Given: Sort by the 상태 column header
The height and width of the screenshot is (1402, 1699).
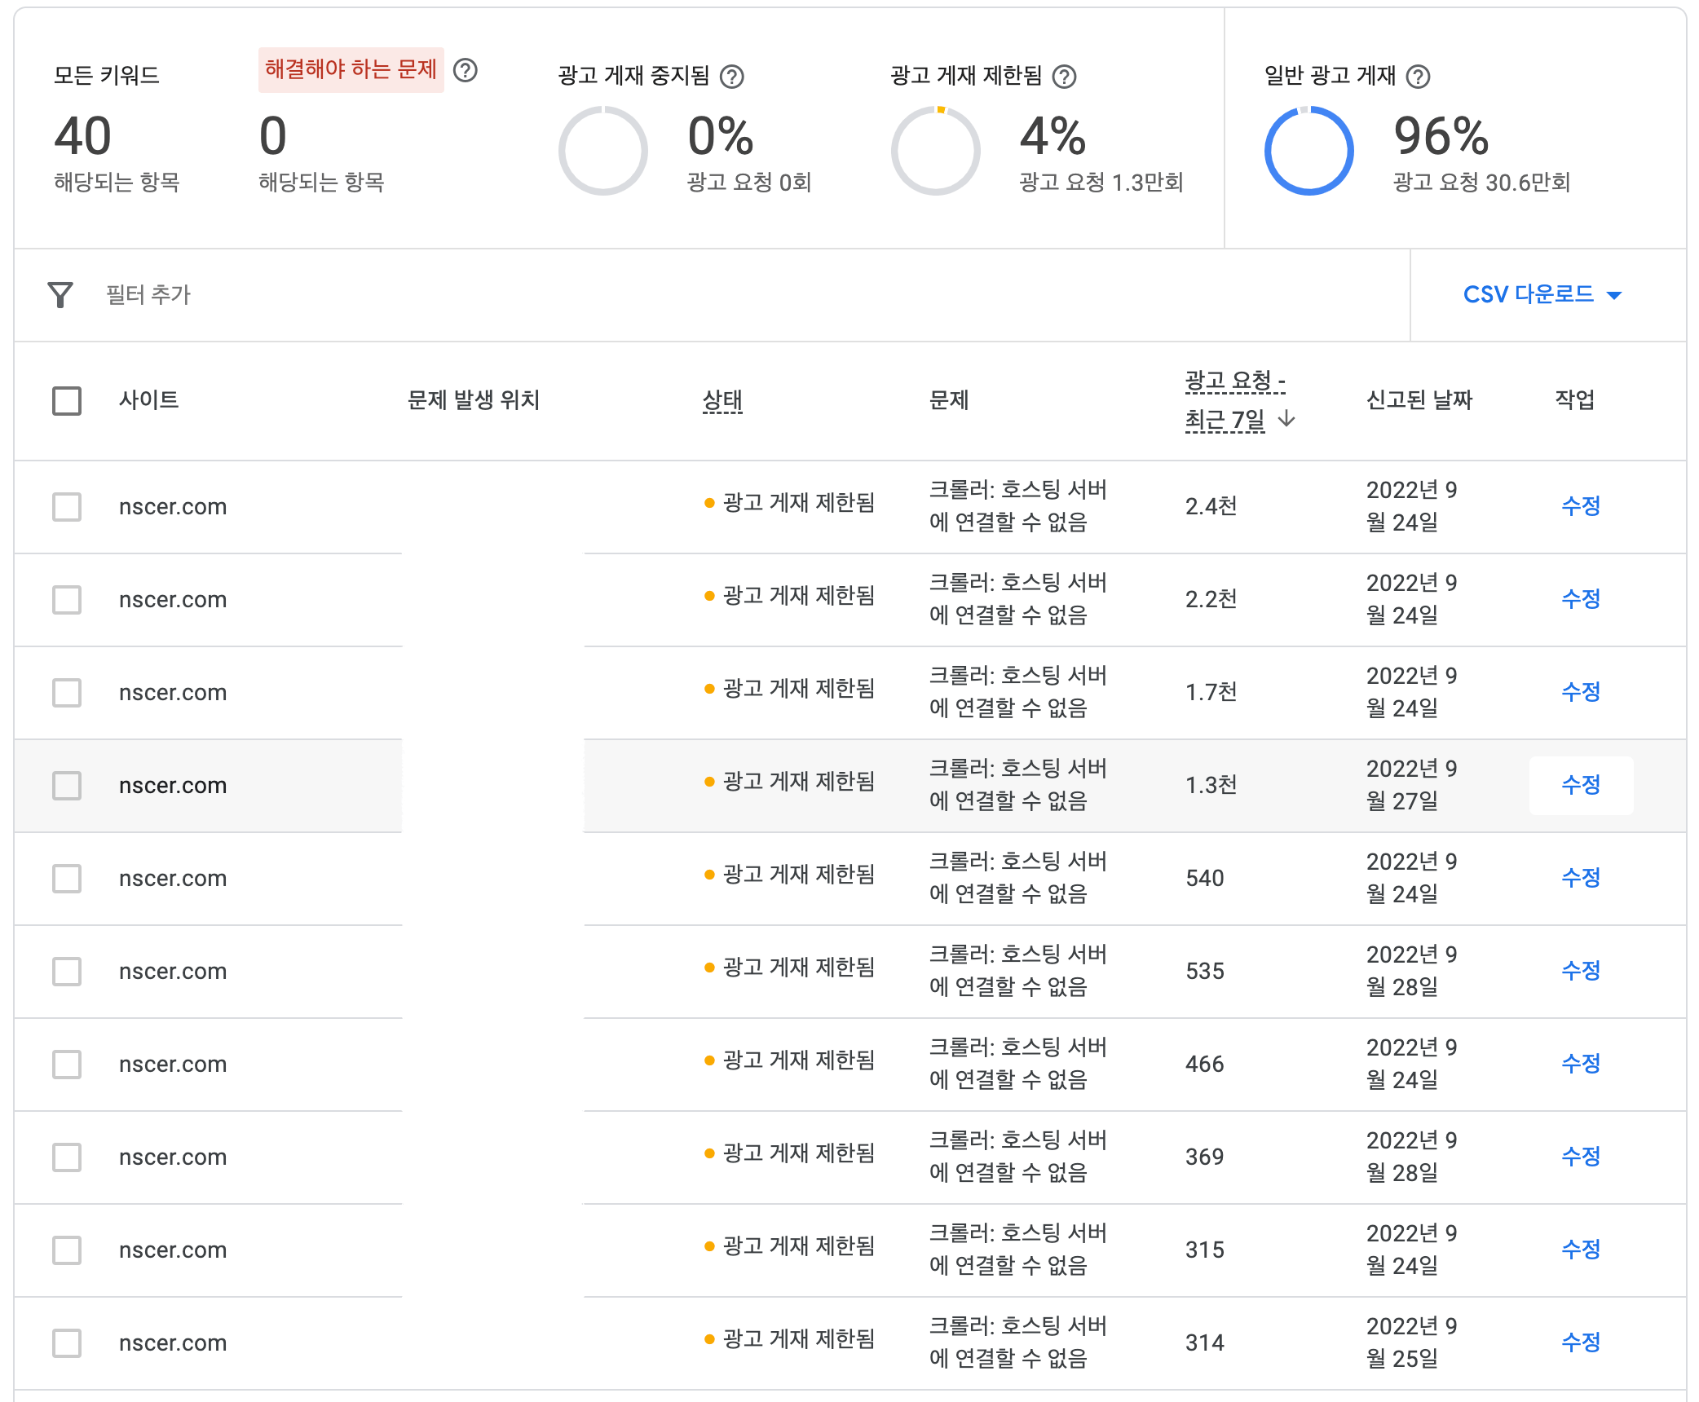Looking at the screenshot, I should coord(722,400).
